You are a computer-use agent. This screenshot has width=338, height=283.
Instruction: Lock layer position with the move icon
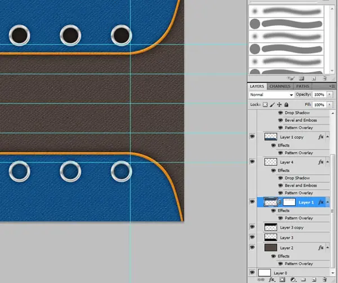tap(279, 105)
